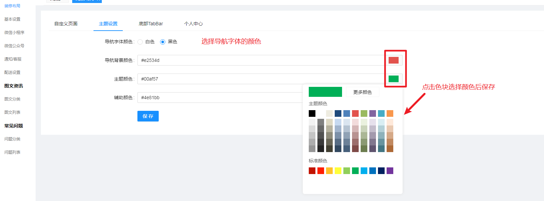Click the 图文资讯 sidebar heading
The width and height of the screenshot is (544, 201).
coord(14,86)
